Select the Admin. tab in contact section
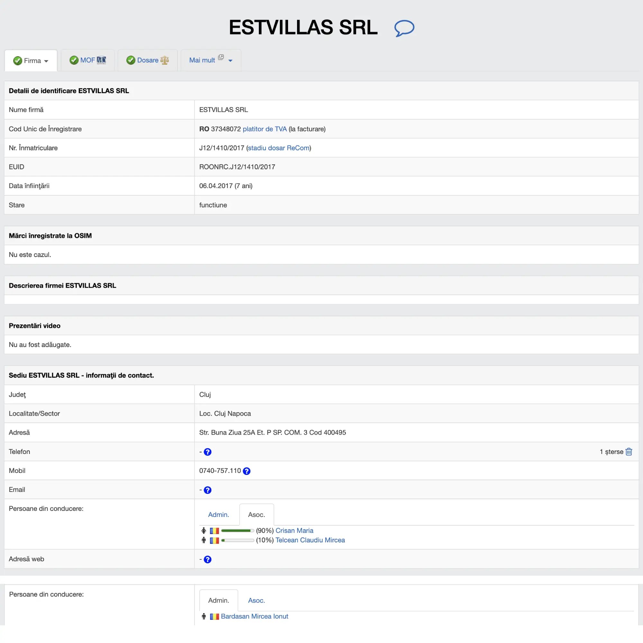 (218, 514)
